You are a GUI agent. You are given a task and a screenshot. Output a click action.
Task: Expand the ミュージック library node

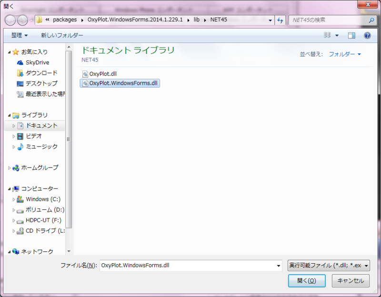(x=14, y=147)
